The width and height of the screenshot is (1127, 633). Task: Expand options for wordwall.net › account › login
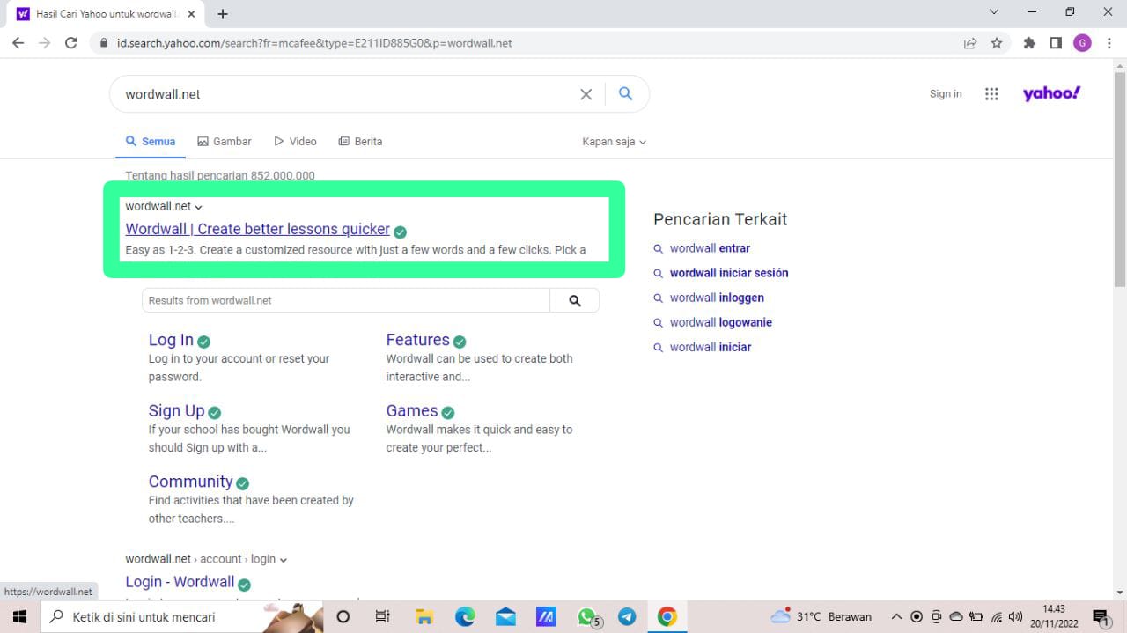284,559
